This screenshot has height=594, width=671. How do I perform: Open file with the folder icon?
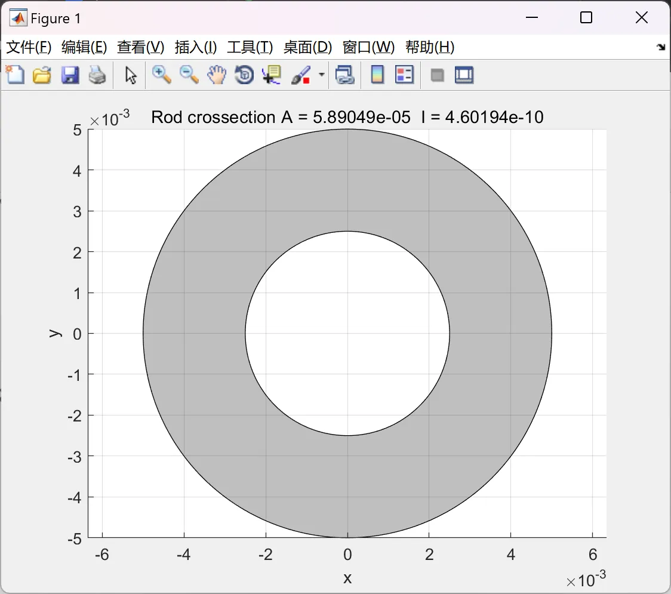tap(42, 75)
